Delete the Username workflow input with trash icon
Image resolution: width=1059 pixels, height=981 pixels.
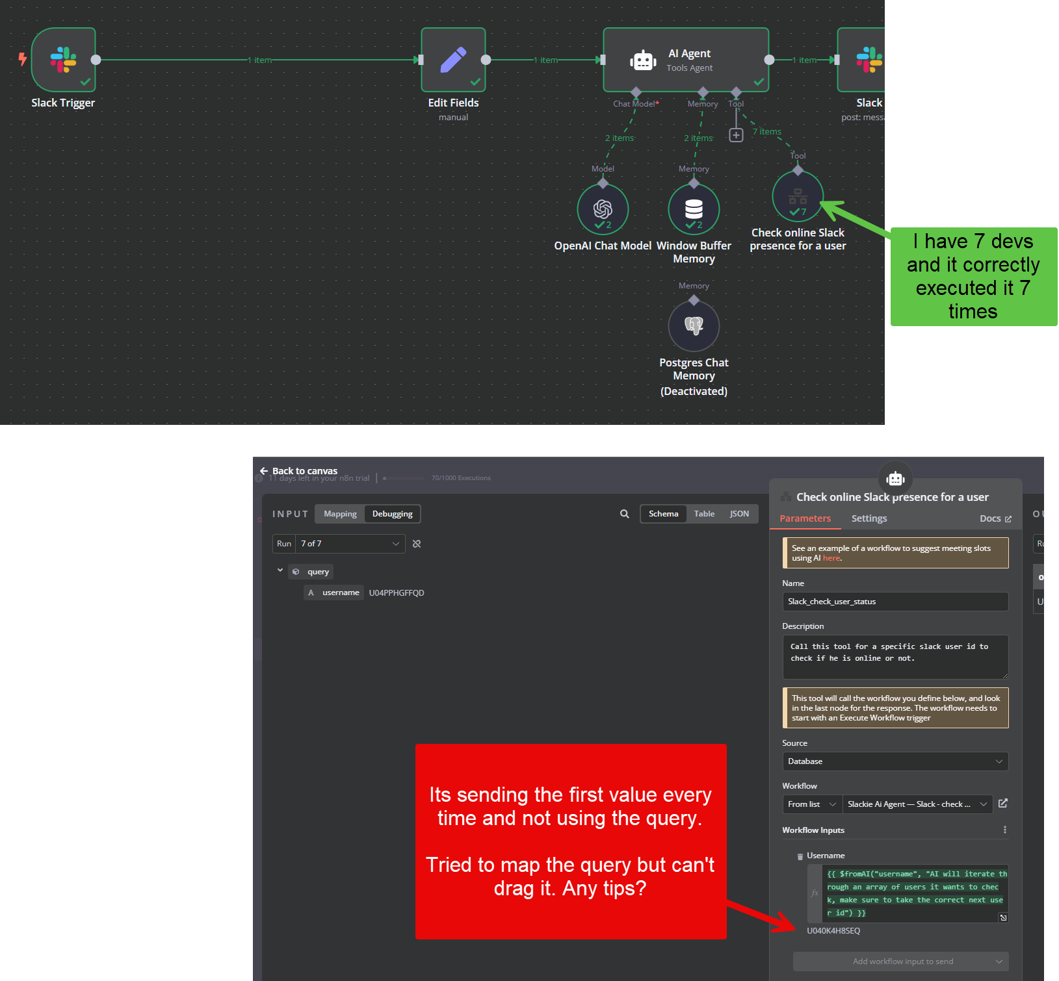click(800, 856)
